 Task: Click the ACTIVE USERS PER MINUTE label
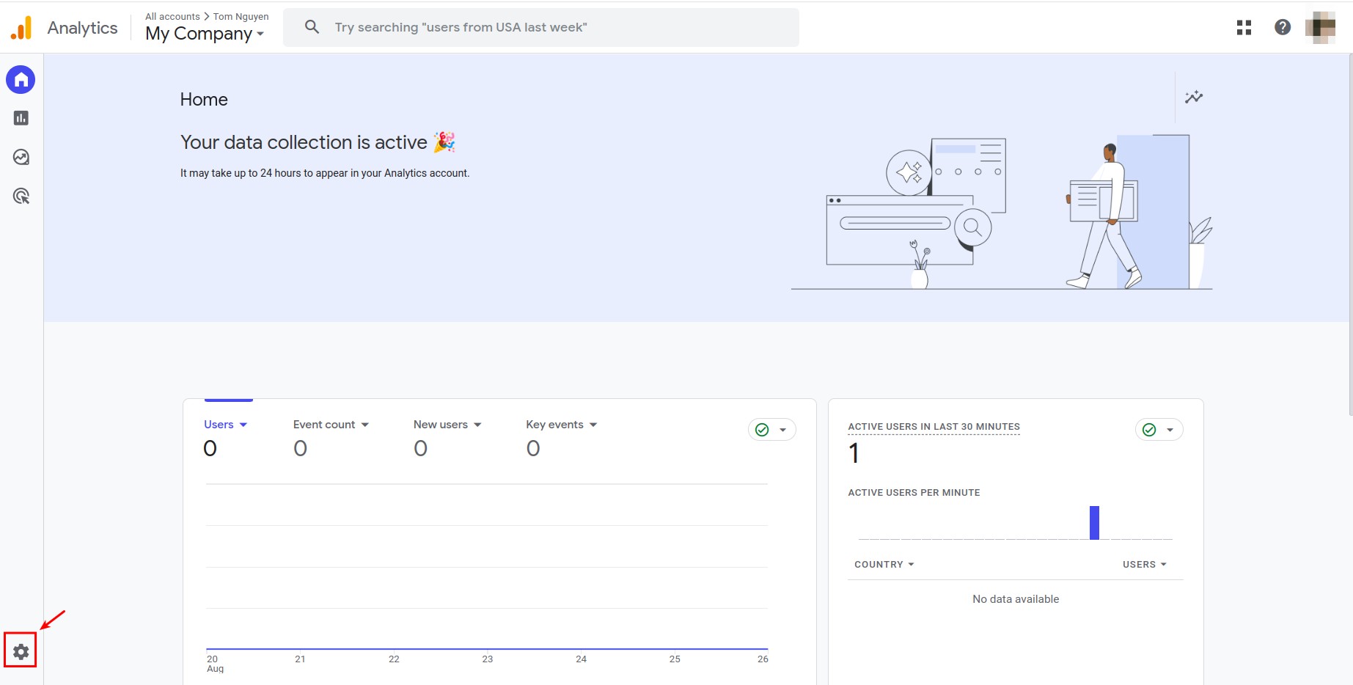coord(914,493)
